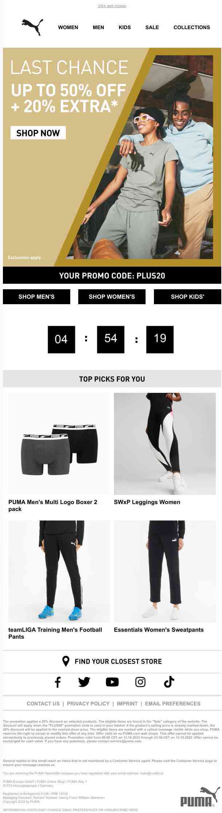
Task: Open the SALE menu item
Action: [152, 27]
